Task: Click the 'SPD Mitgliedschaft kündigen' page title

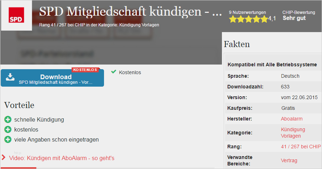Action: tap(130, 11)
